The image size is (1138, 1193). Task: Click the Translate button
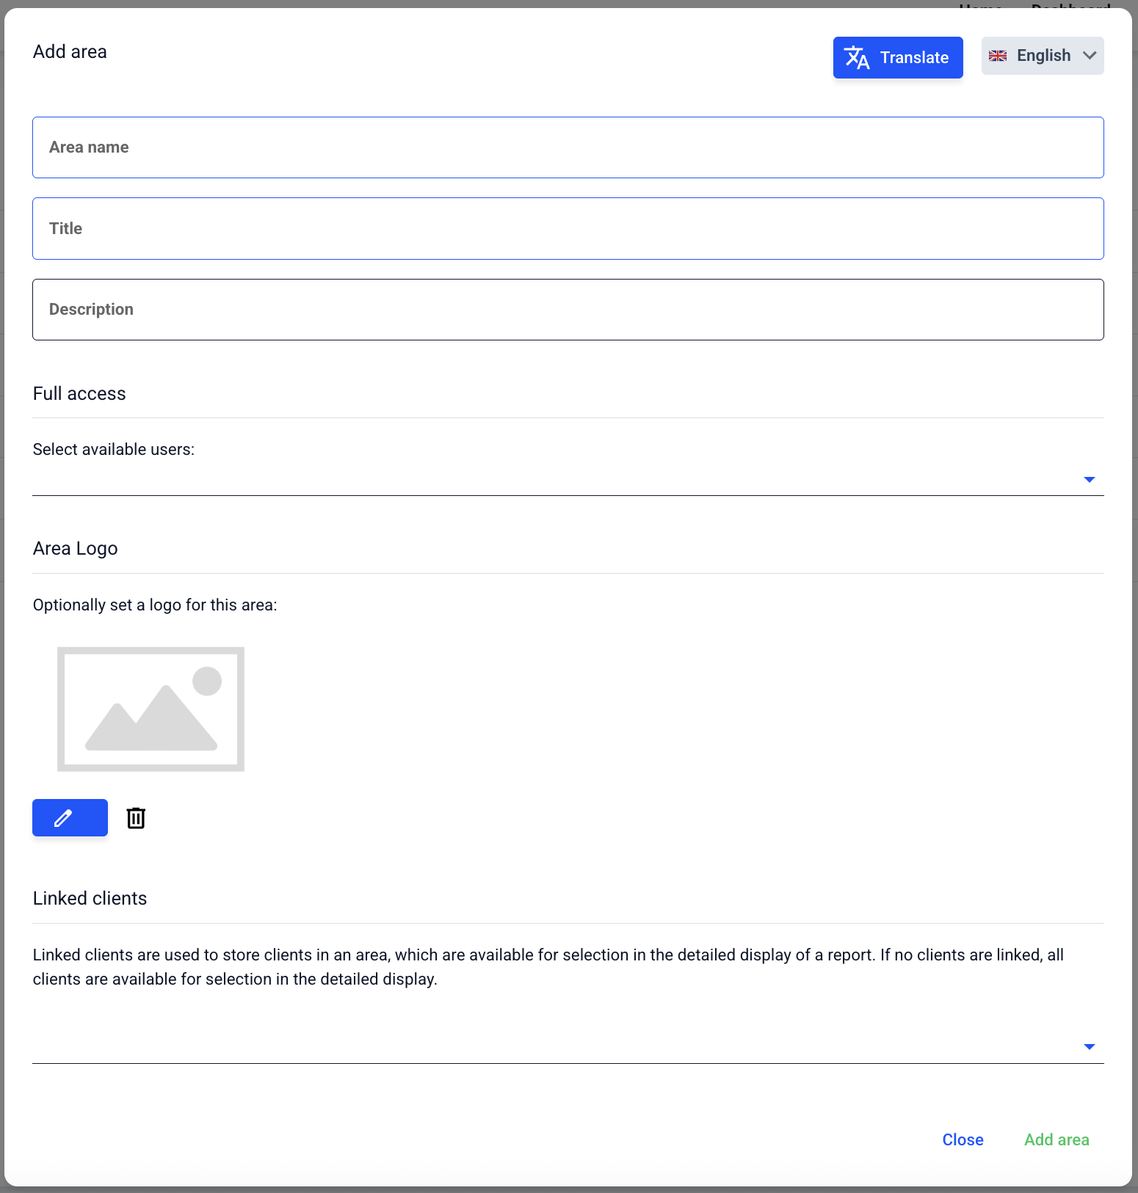pos(897,57)
